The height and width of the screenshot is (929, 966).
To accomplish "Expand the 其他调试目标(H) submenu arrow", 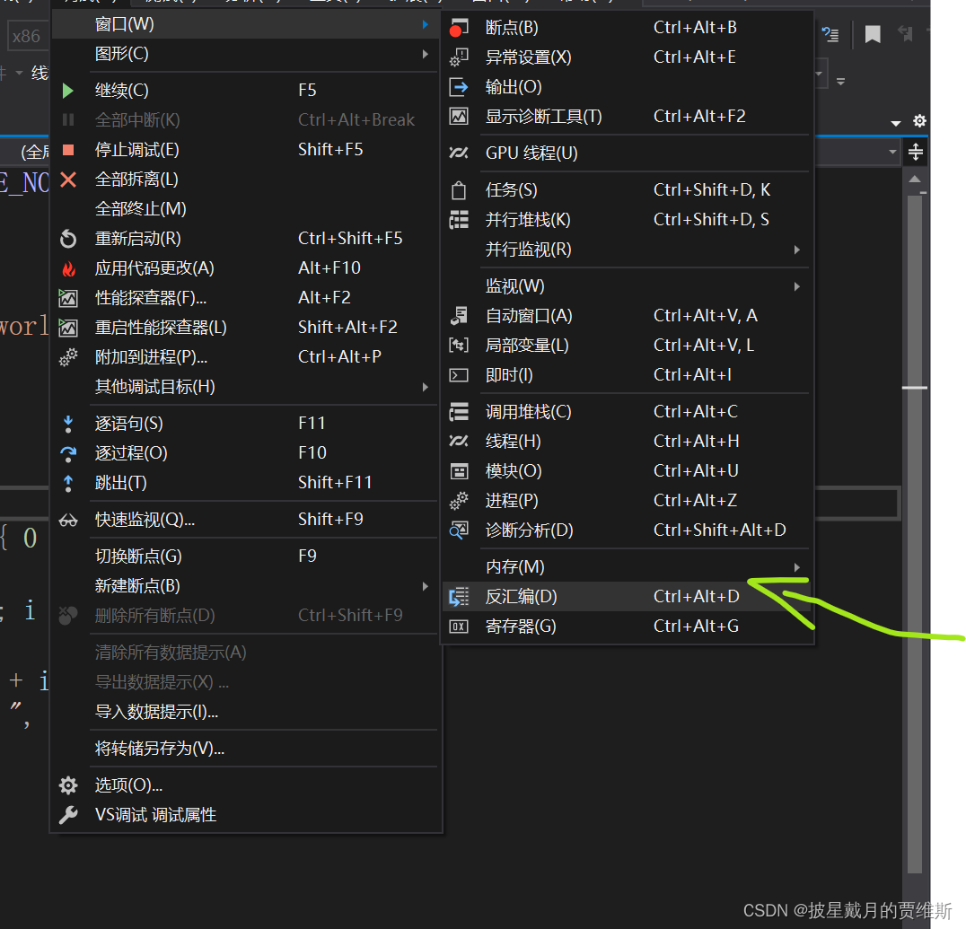I will pyautogui.click(x=425, y=387).
